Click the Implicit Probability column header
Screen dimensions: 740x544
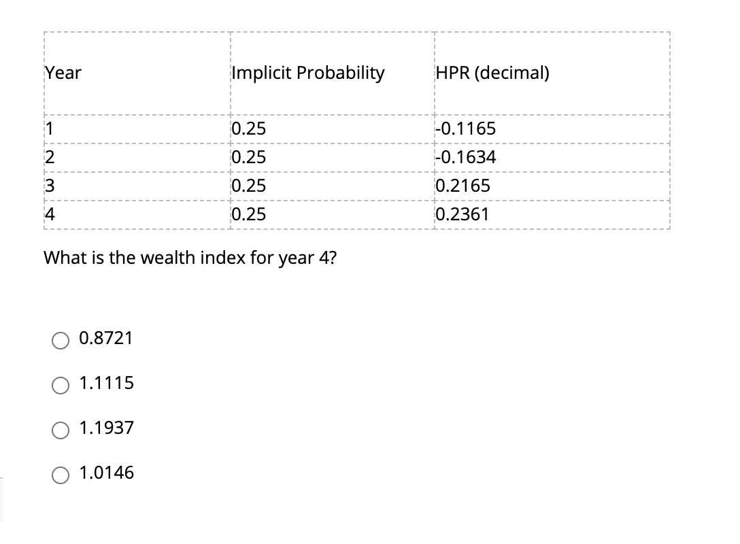click(307, 73)
